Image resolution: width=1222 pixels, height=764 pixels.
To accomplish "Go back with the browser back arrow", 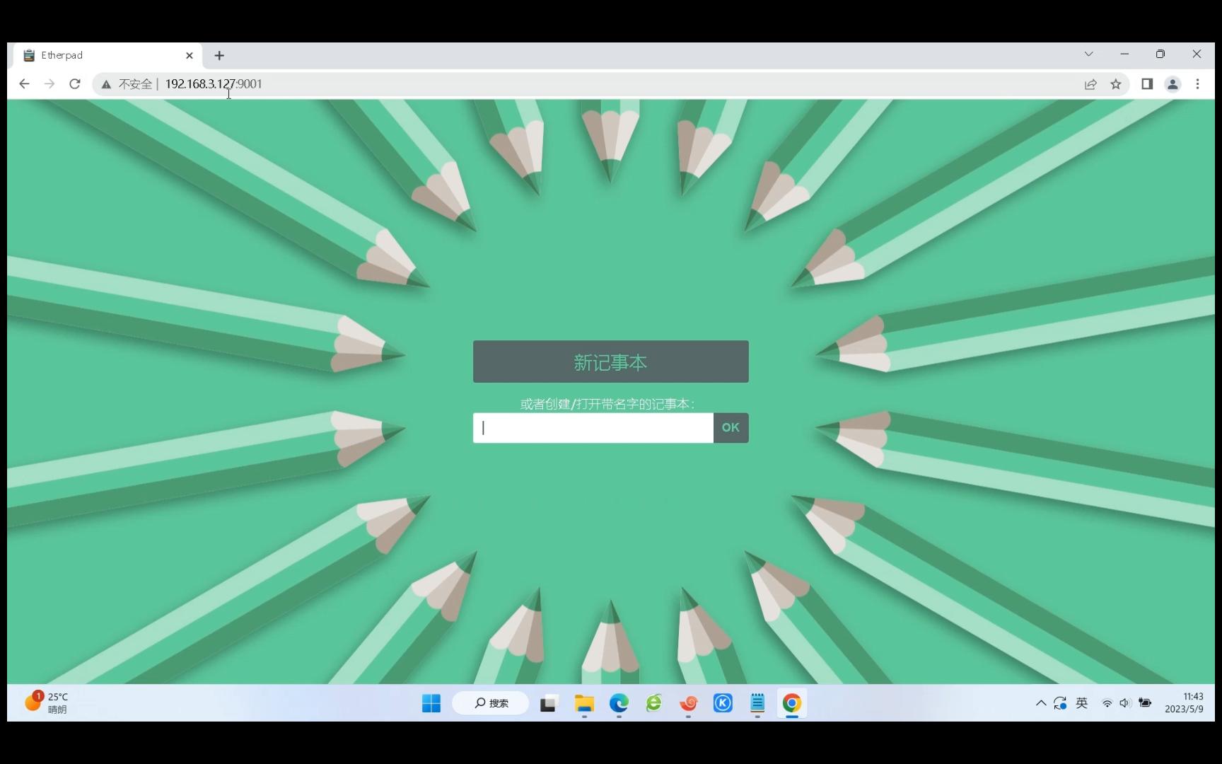I will tap(24, 83).
